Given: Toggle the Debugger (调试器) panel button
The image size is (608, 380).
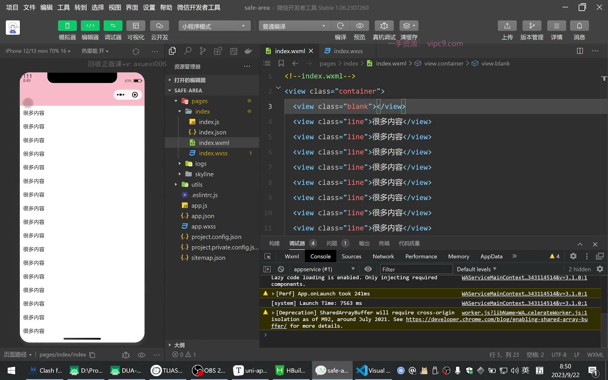Looking at the screenshot, I should [113, 26].
